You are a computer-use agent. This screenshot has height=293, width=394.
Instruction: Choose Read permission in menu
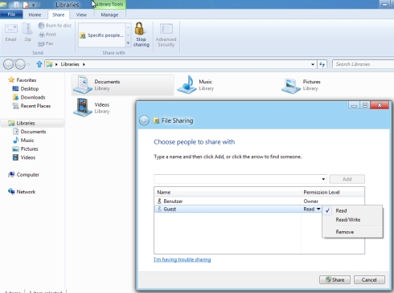pyautogui.click(x=352, y=210)
